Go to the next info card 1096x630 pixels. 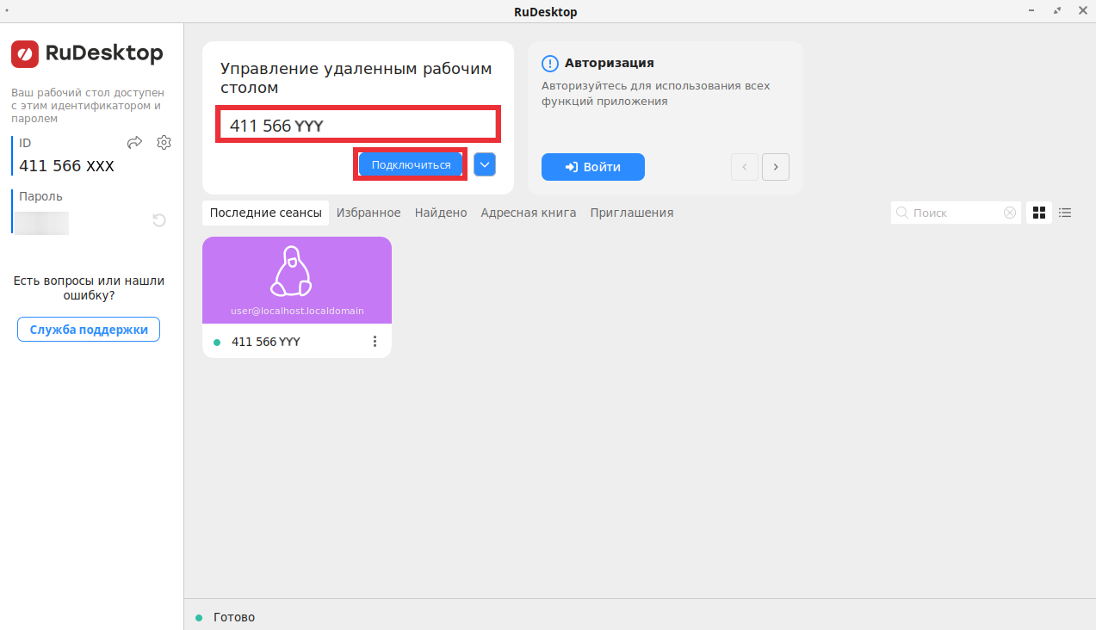coord(776,167)
